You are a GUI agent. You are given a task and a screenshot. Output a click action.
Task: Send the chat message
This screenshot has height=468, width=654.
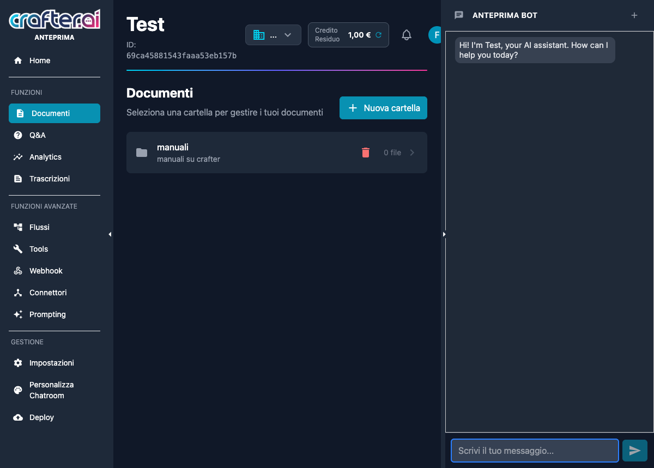pos(635,451)
